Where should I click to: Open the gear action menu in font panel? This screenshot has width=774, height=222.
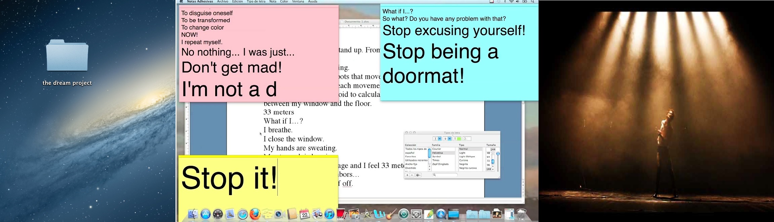point(418,175)
